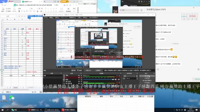Toggle visibility of the selected source 2
This screenshot has width=200, height=112.
click(79, 77)
